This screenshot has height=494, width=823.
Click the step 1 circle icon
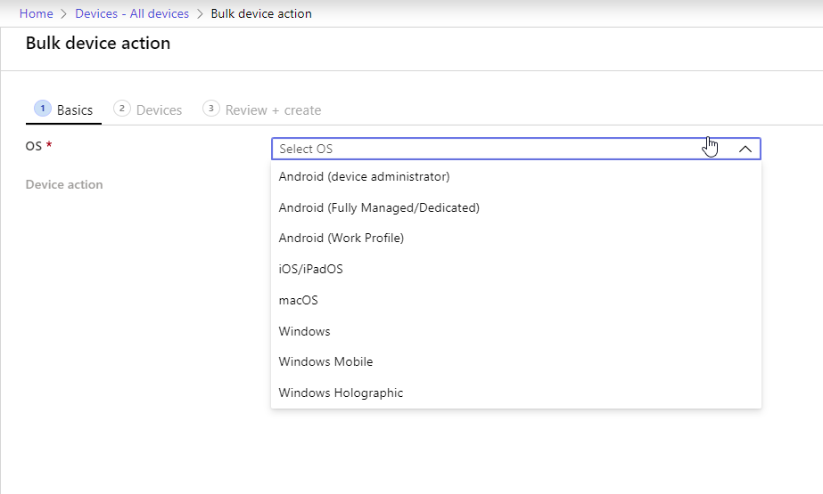pos(42,109)
